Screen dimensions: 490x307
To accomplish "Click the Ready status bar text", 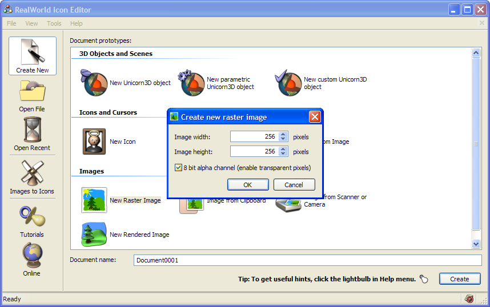I will pyautogui.click(x=12, y=299).
